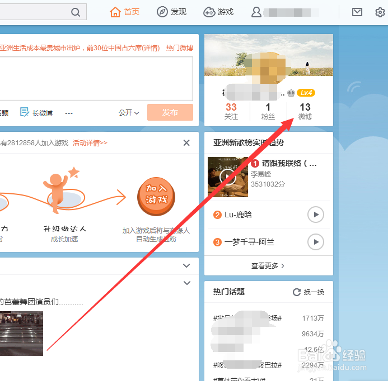Screen dimensions: 388x381
Task: Play the Lu-鹿晗 track
Action: click(x=316, y=215)
